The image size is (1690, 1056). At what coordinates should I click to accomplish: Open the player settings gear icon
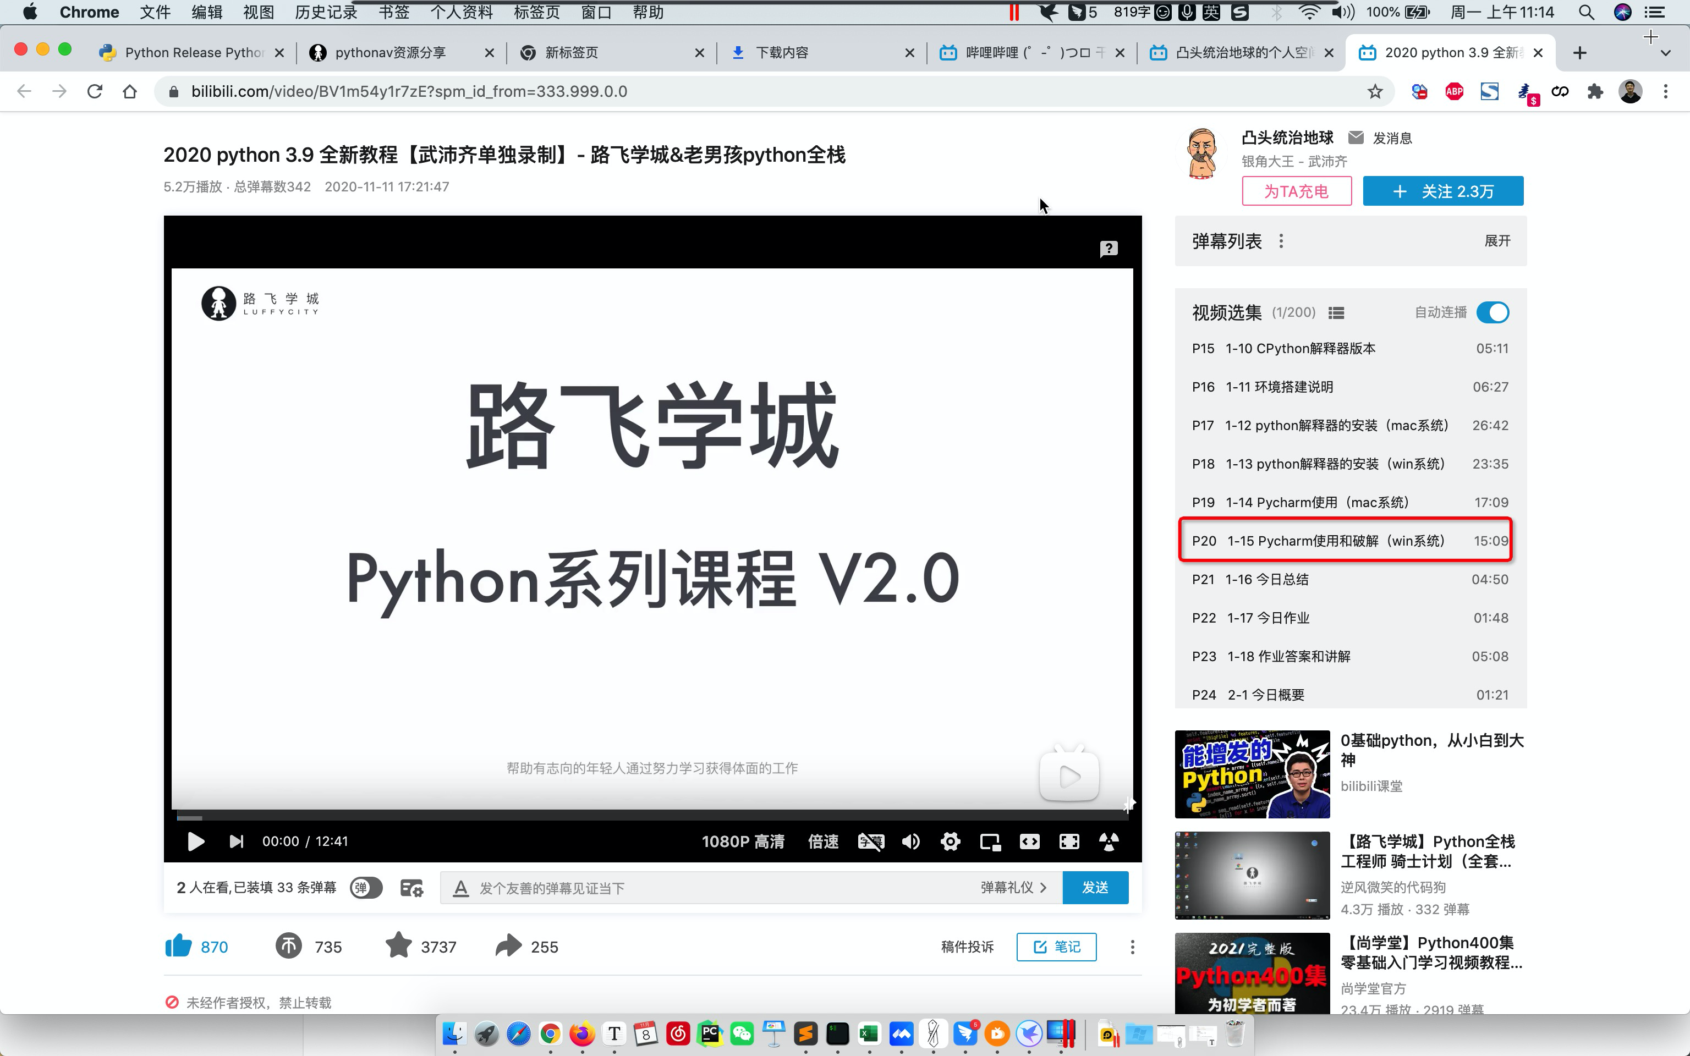pyautogui.click(x=950, y=841)
